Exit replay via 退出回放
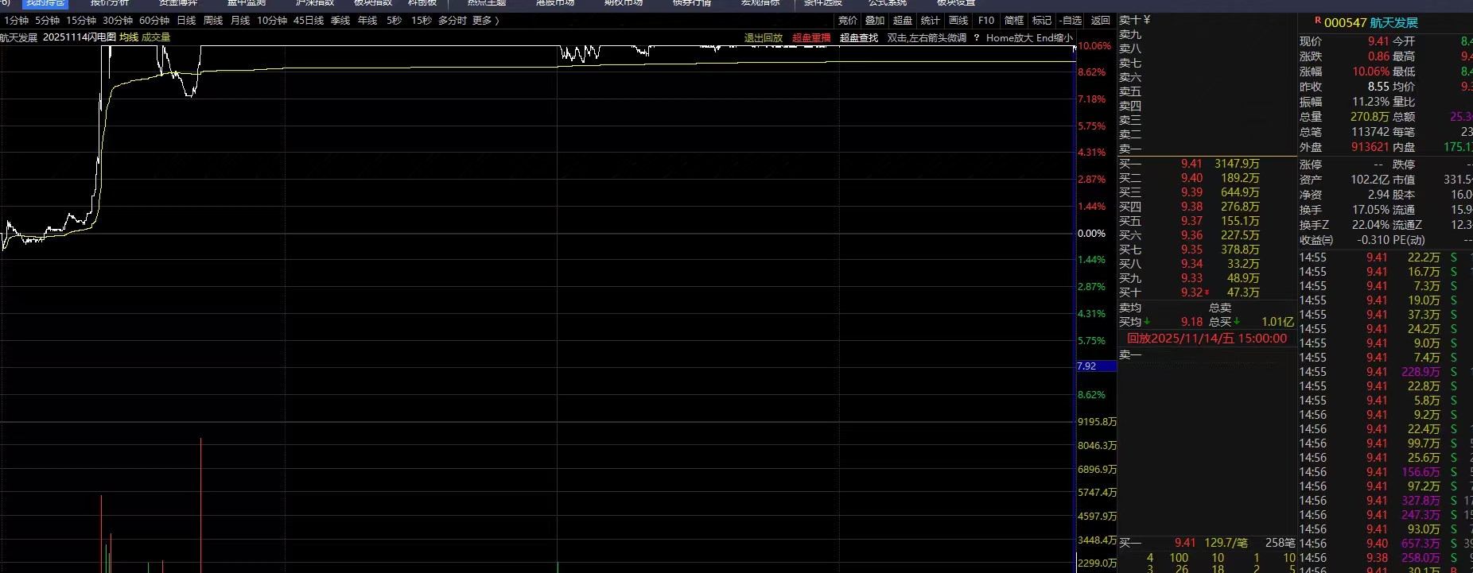Screen dimensions: 1473x573 pyautogui.click(x=764, y=38)
